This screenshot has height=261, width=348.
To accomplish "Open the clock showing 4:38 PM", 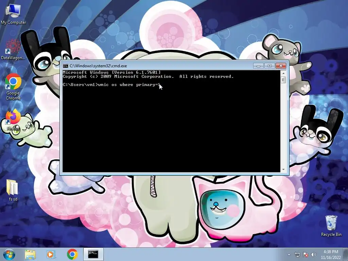I will tap(331, 252).
